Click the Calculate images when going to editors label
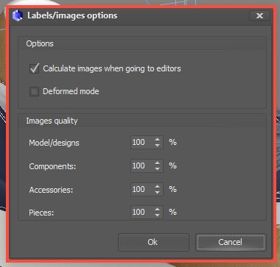Image resolution: width=280 pixels, height=267 pixels. tap(112, 68)
